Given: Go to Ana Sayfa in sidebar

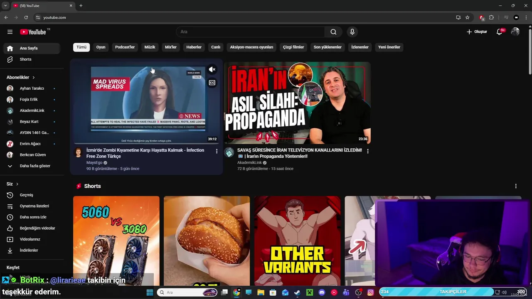Looking at the screenshot, I should [32, 48].
